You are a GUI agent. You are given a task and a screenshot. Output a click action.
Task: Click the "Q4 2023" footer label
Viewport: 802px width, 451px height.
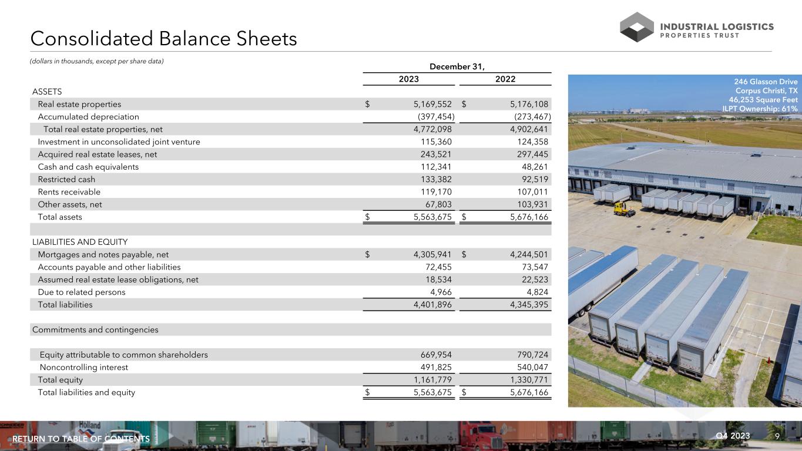coord(733,435)
